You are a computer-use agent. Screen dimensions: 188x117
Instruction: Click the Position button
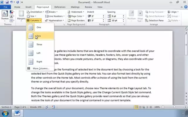[131, 16]
